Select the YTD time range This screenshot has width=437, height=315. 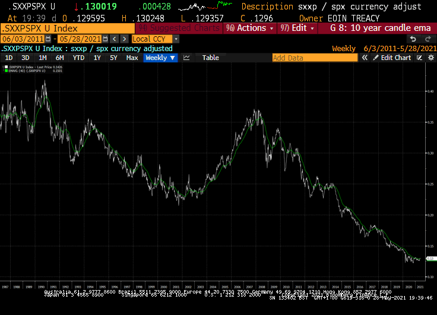pyautogui.click(x=78, y=58)
